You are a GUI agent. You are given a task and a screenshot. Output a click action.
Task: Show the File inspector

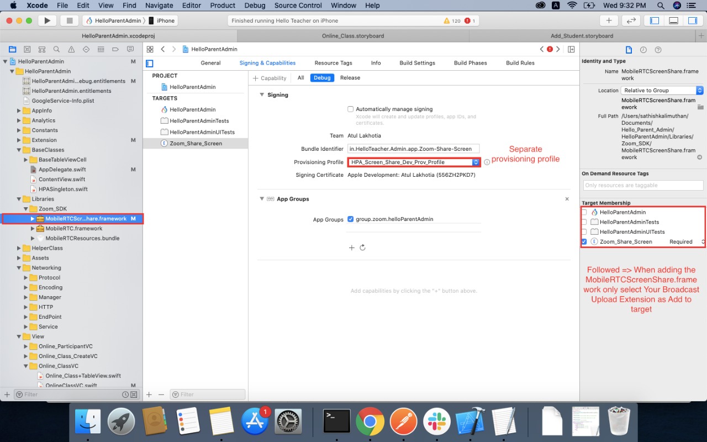(x=629, y=50)
